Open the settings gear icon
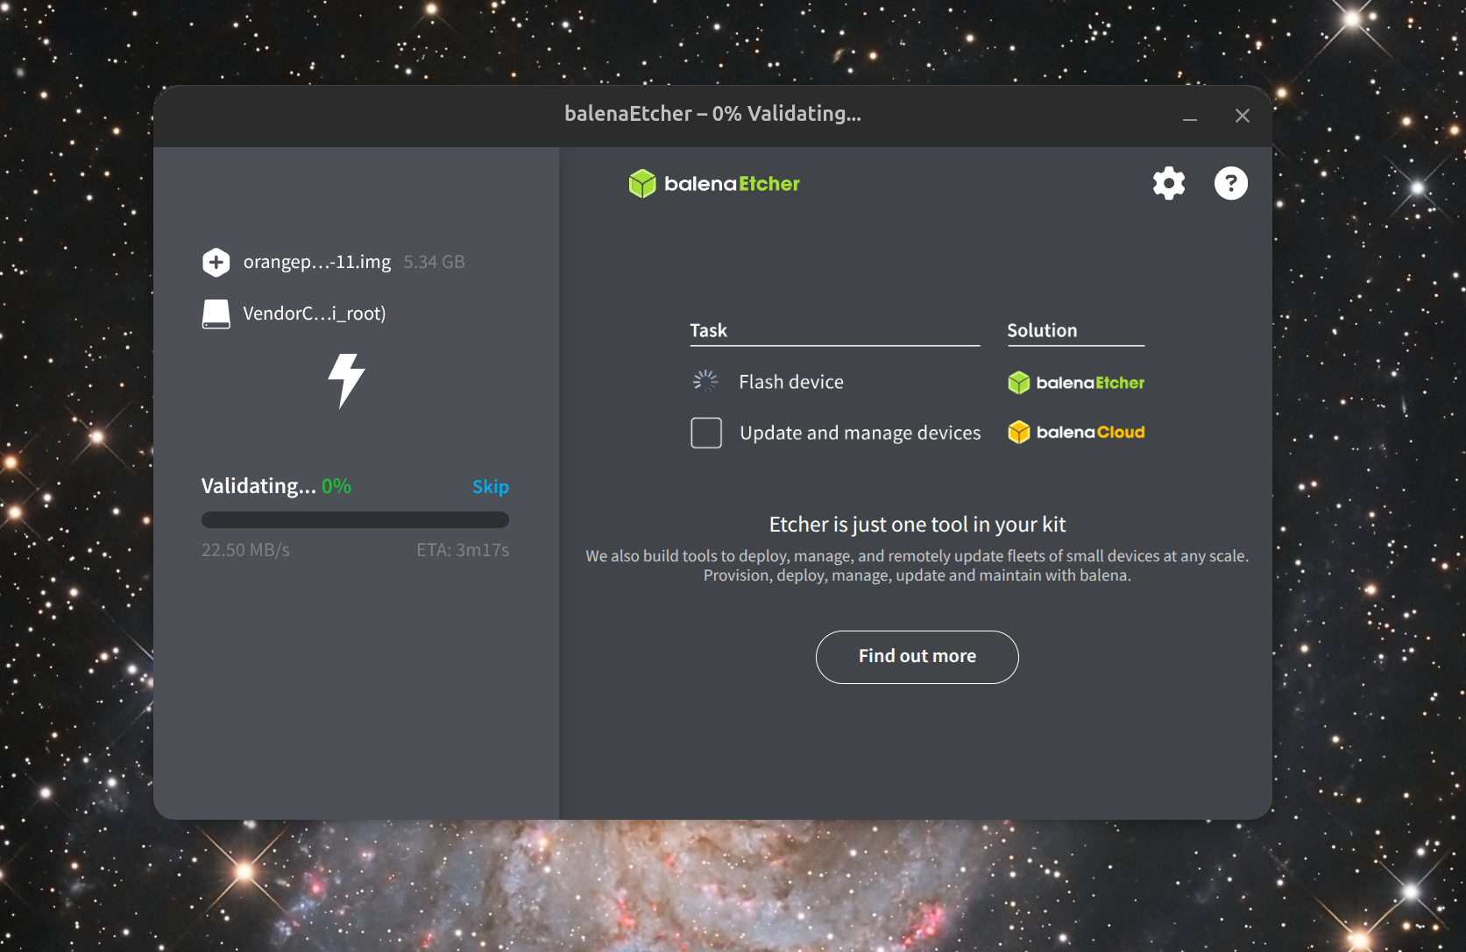Image resolution: width=1466 pixels, height=952 pixels. [x=1169, y=183]
